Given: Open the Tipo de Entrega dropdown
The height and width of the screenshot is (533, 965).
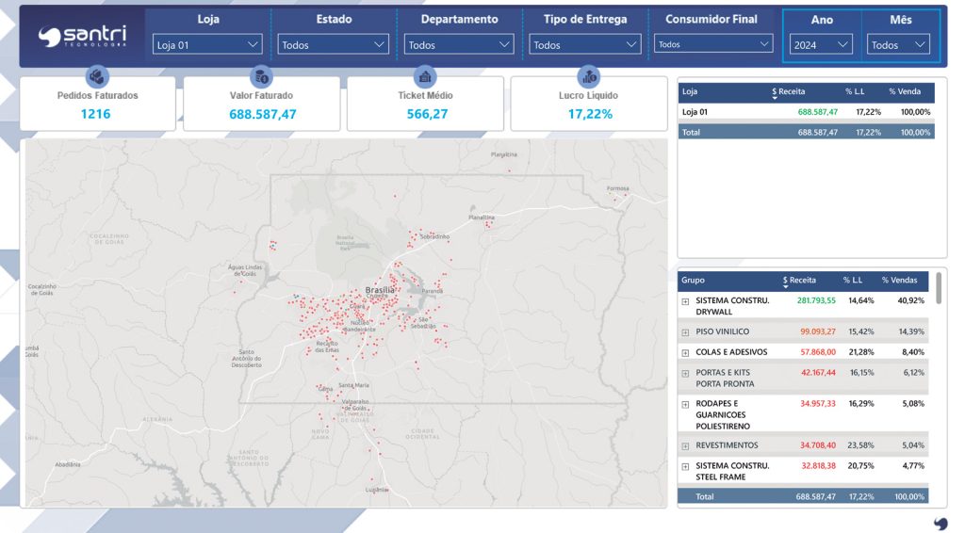Looking at the screenshot, I should click(584, 44).
